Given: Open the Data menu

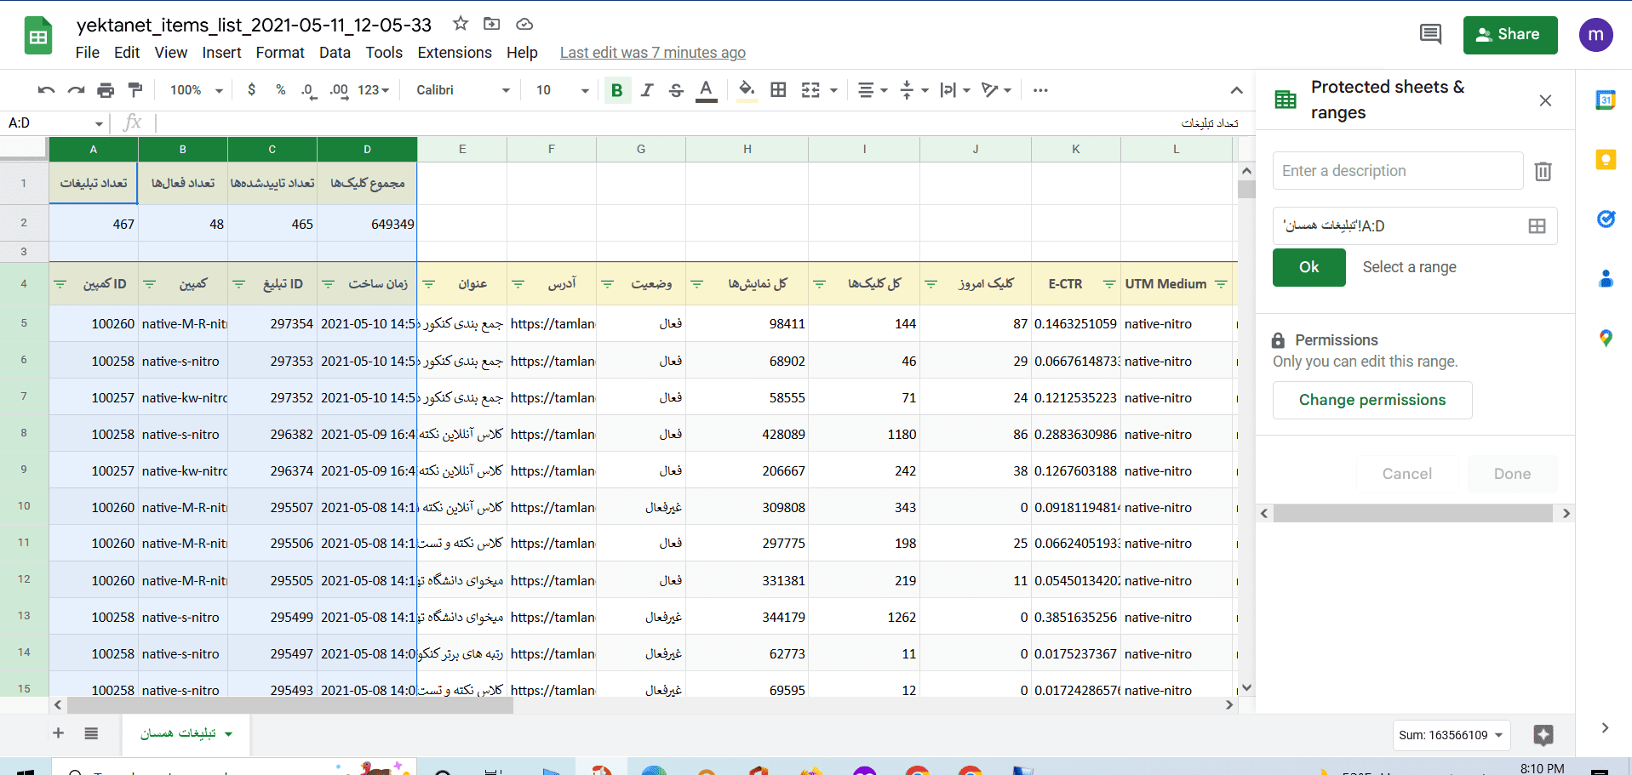Looking at the screenshot, I should [335, 53].
